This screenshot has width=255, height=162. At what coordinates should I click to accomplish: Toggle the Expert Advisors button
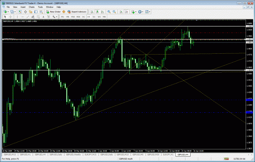pos(77,12)
